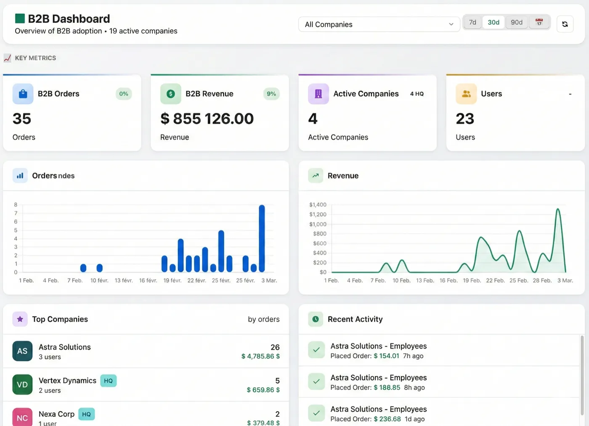The width and height of the screenshot is (589, 426).
Task: Click the Recent Activity clock icon
Action: 316,319
